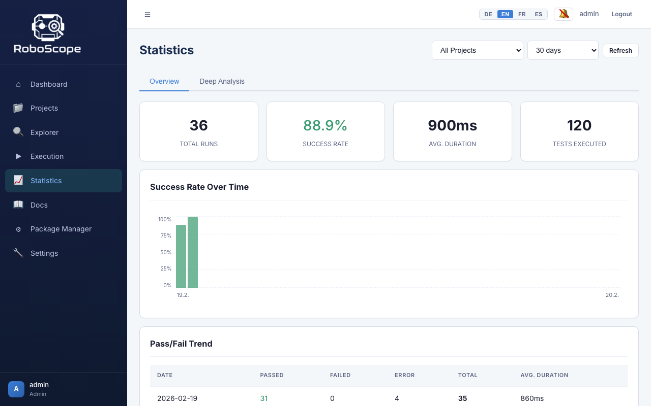
Task: Open the All Projects dropdown
Action: (477, 50)
